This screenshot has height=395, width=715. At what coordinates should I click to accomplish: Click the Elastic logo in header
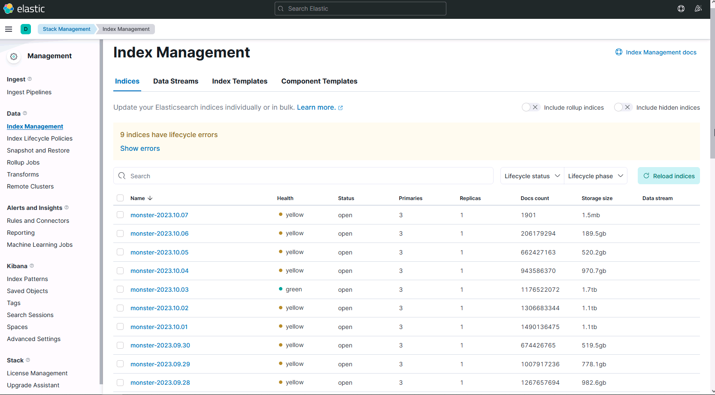click(x=24, y=9)
